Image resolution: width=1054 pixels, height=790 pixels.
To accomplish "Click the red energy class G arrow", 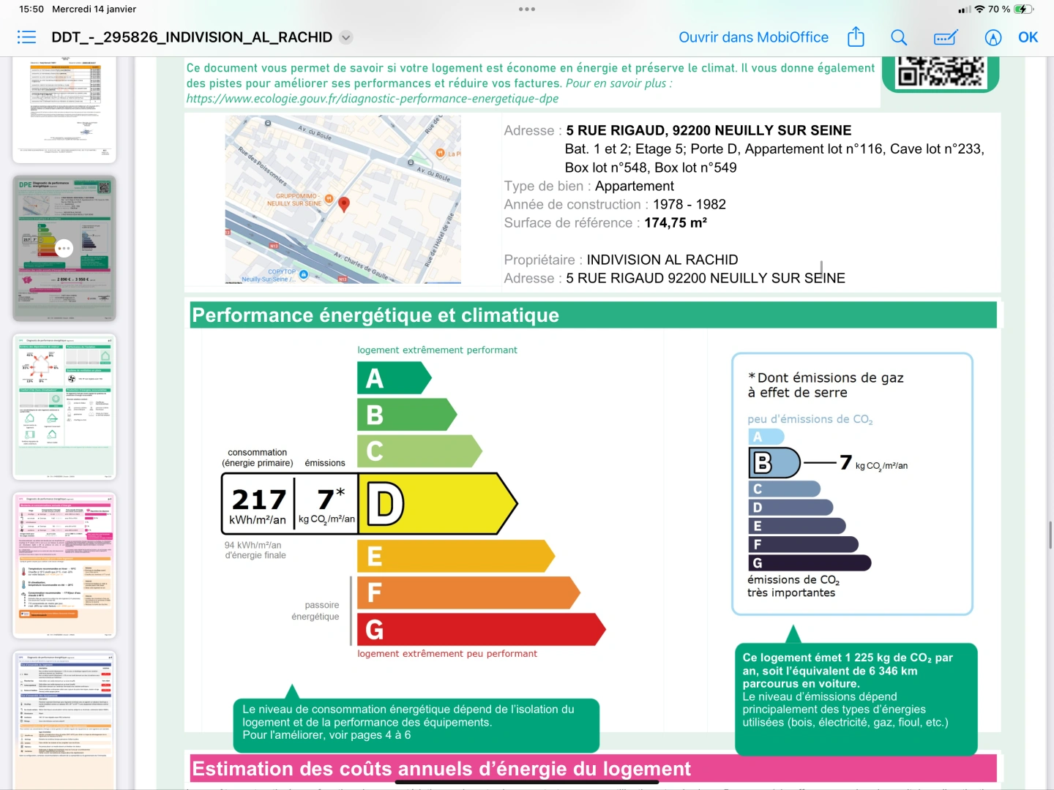I will (481, 629).
